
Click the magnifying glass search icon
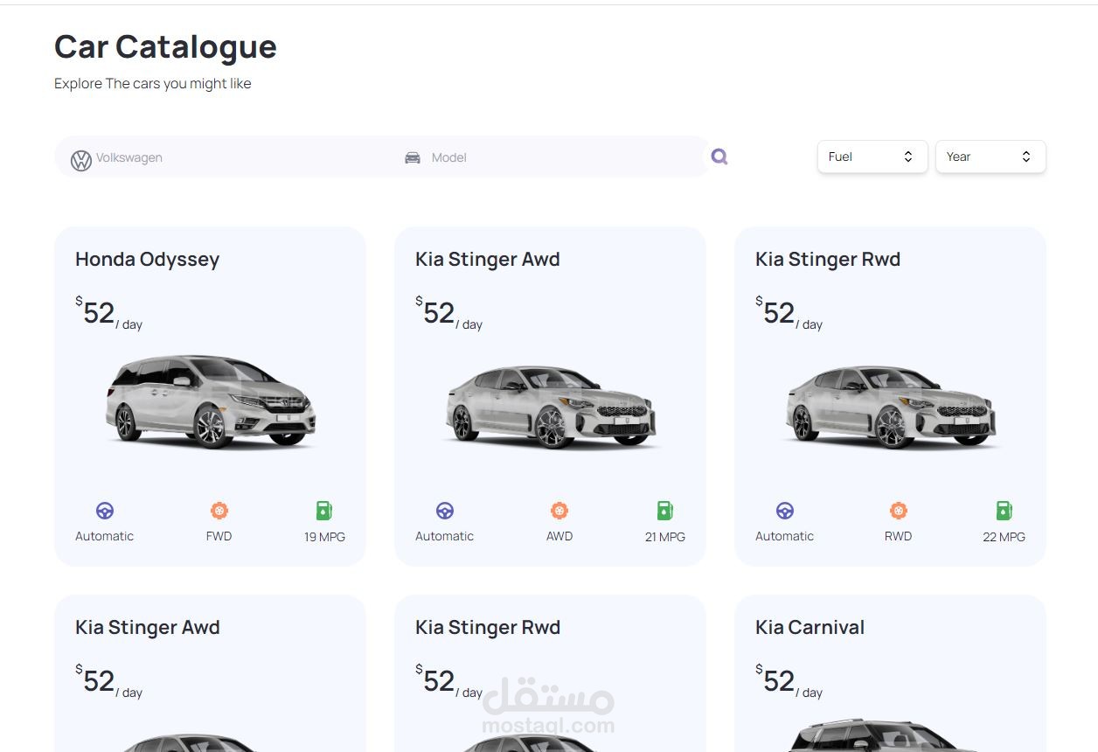pyautogui.click(x=719, y=157)
